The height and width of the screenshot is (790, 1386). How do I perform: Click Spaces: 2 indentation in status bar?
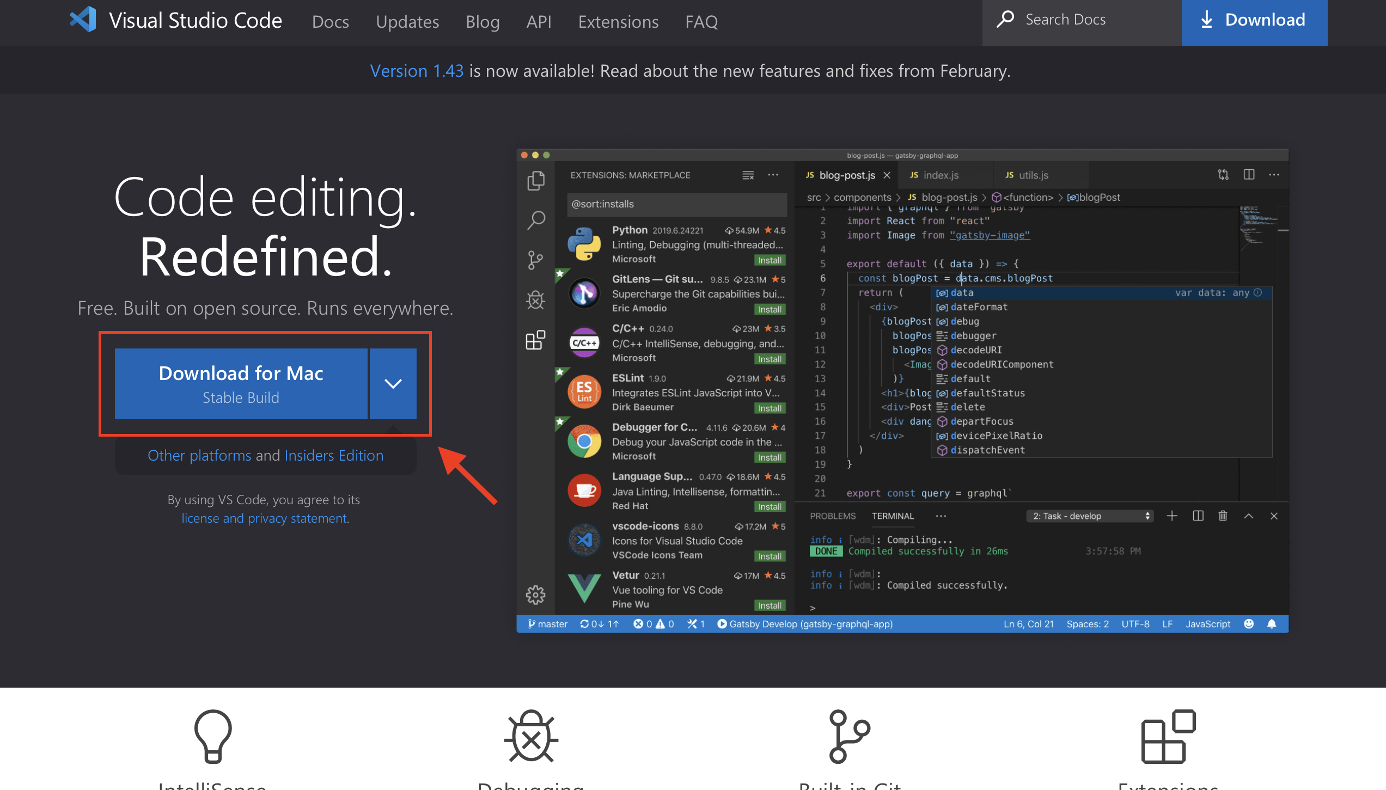click(1088, 624)
